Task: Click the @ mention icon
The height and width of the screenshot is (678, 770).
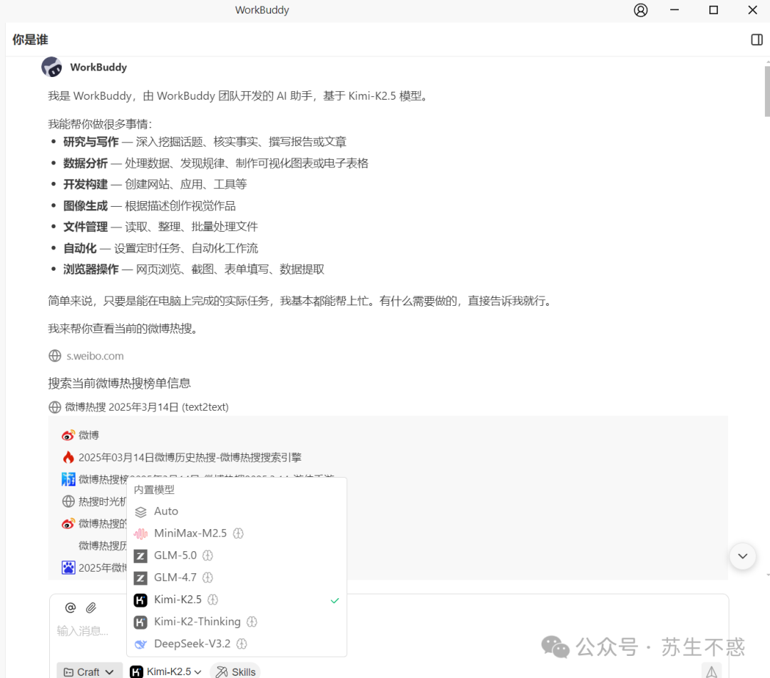Action: tap(70, 608)
